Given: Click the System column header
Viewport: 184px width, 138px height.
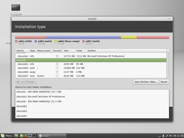Looking at the screenshot, I should [x=127, y=50].
